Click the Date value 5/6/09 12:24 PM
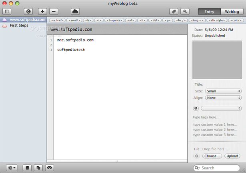The height and width of the screenshot is (173, 246). (219, 30)
